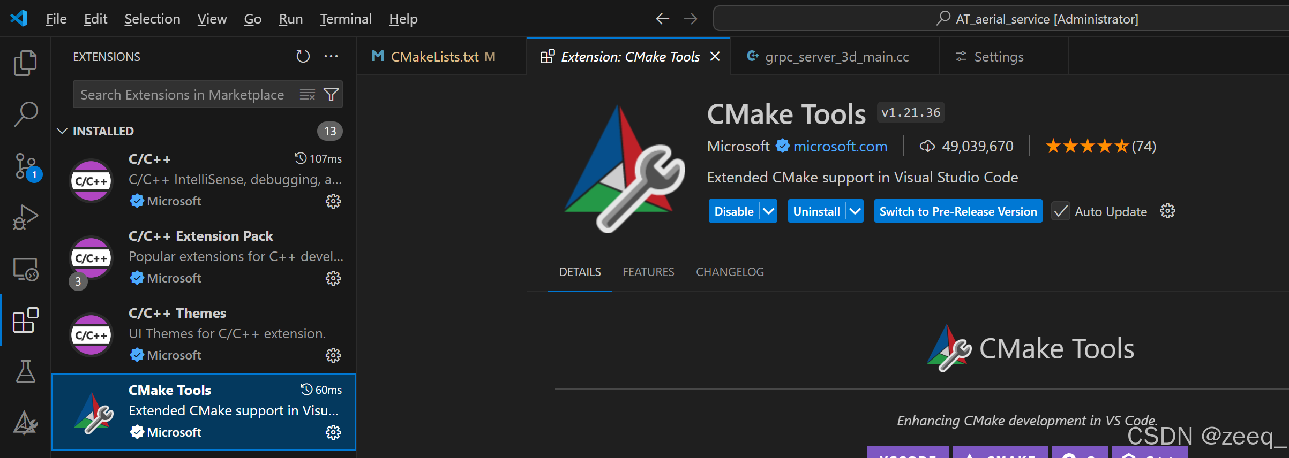1289x458 pixels.
Task: Refresh the extensions list
Action: click(x=303, y=56)
